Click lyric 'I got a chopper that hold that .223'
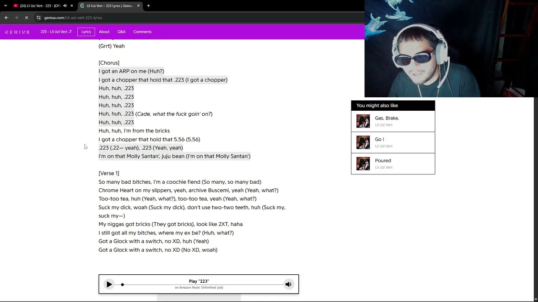Screen dimensions: 538x302 point(163,80)
